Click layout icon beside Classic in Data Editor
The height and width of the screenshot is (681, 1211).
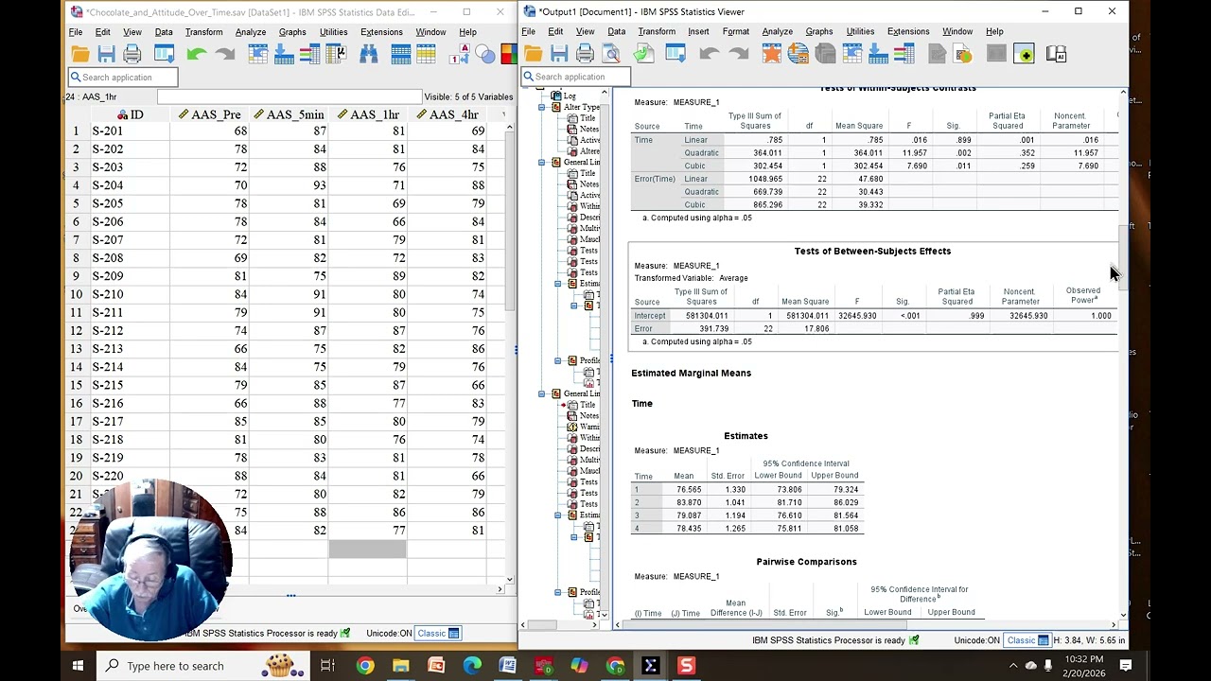pos(454,633)
